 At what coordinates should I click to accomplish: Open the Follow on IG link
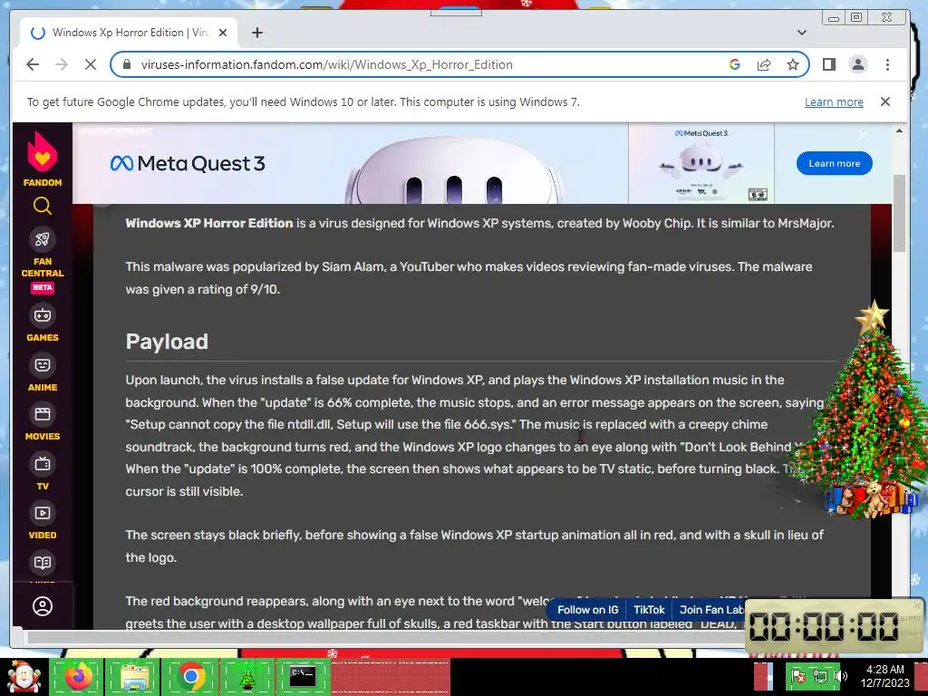click(x=587, y=610)
